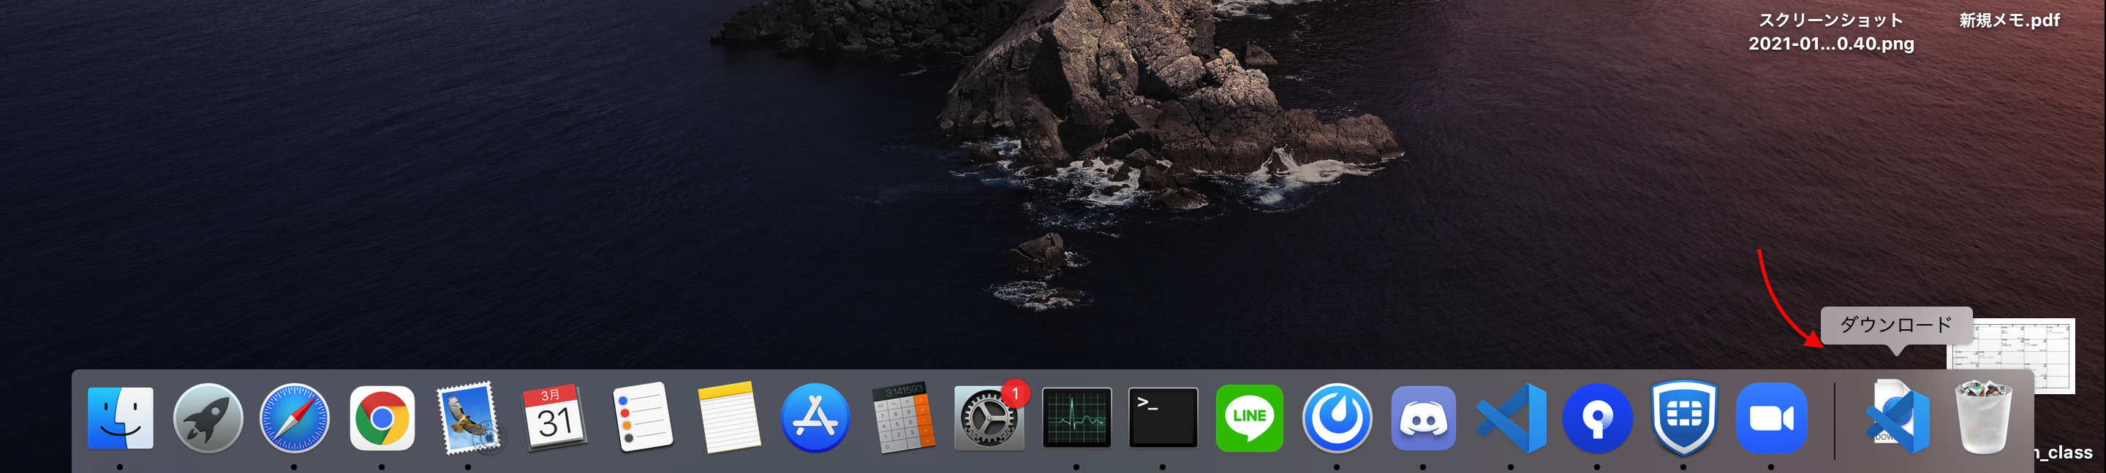Image resolution: width=2106 pixels, height=473 pixels.
Task: Open the green LINE messenger
Action: click(x=1249, y=418)
